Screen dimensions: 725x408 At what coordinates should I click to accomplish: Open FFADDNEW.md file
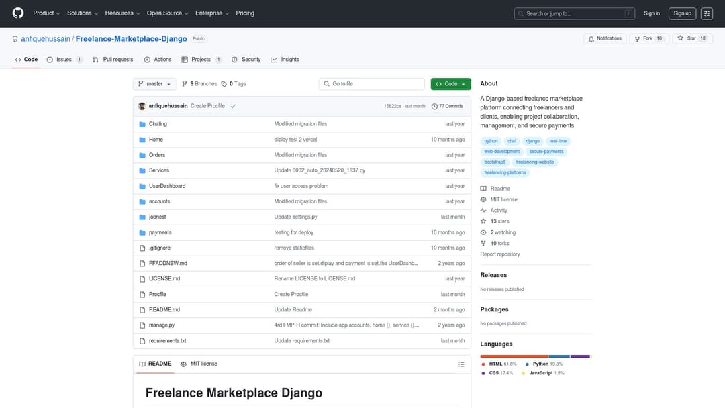168,263
